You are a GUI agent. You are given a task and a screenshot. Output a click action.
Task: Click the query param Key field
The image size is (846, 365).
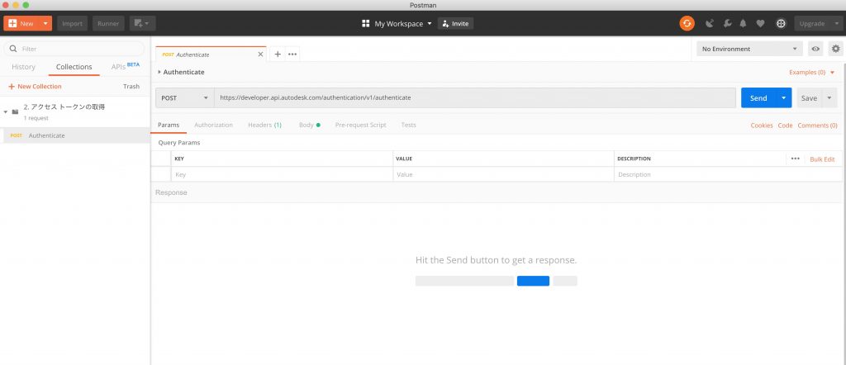[282, 174]
